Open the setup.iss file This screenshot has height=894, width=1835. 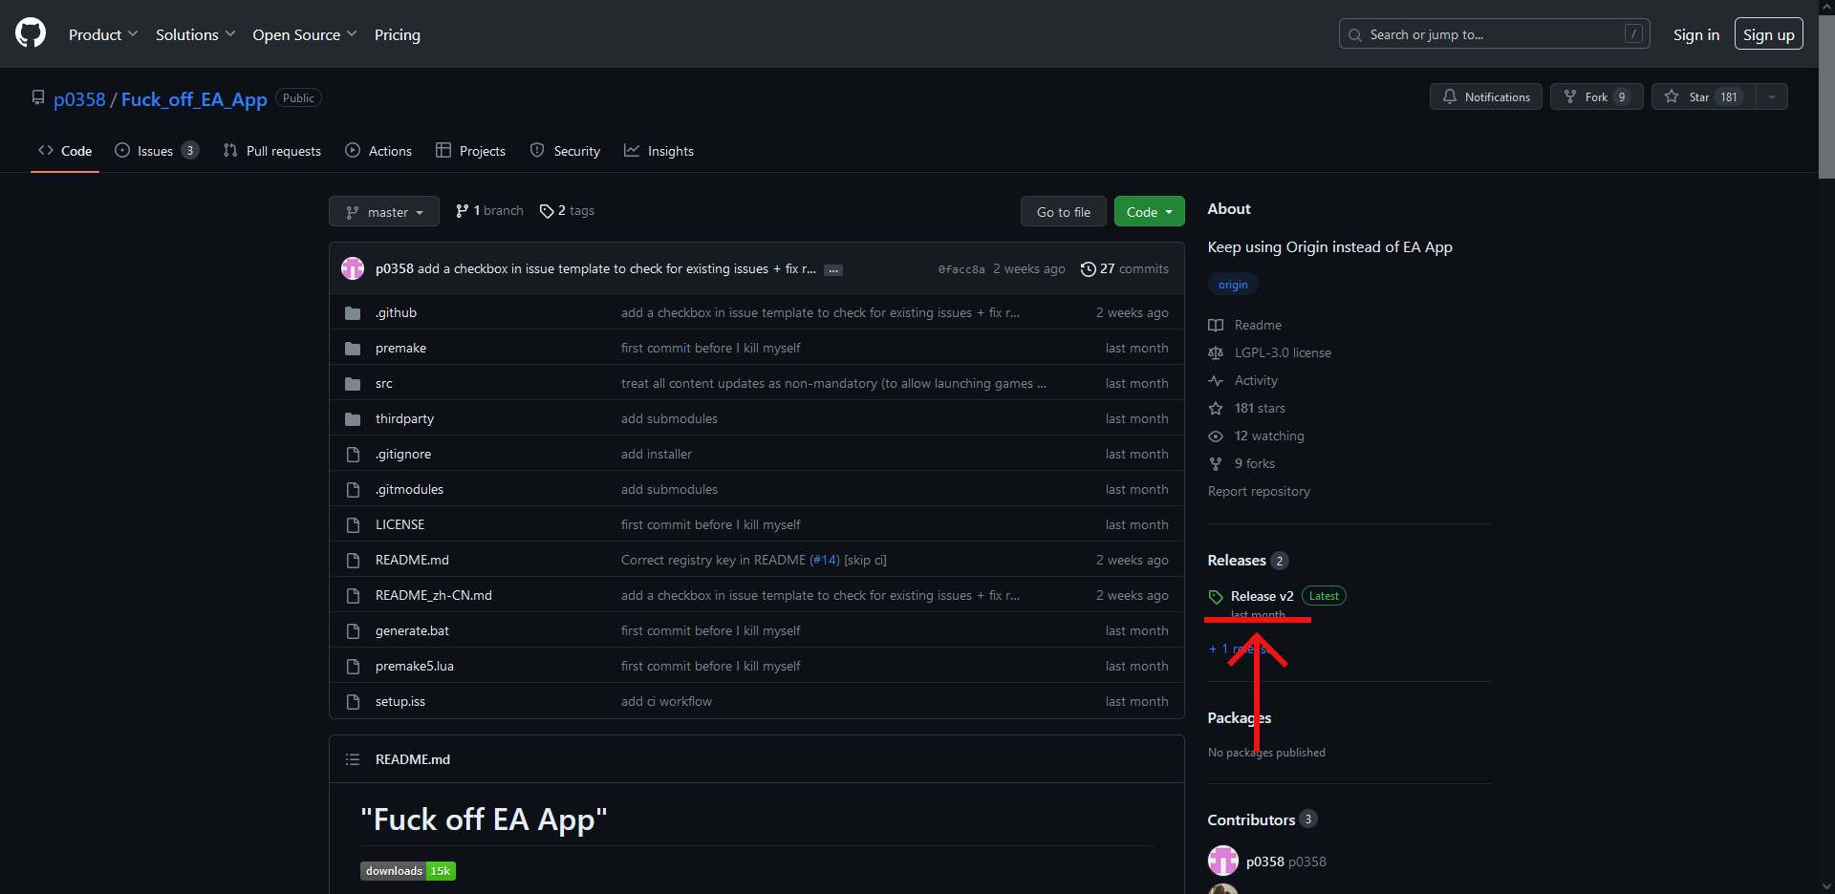coord(400,701)
